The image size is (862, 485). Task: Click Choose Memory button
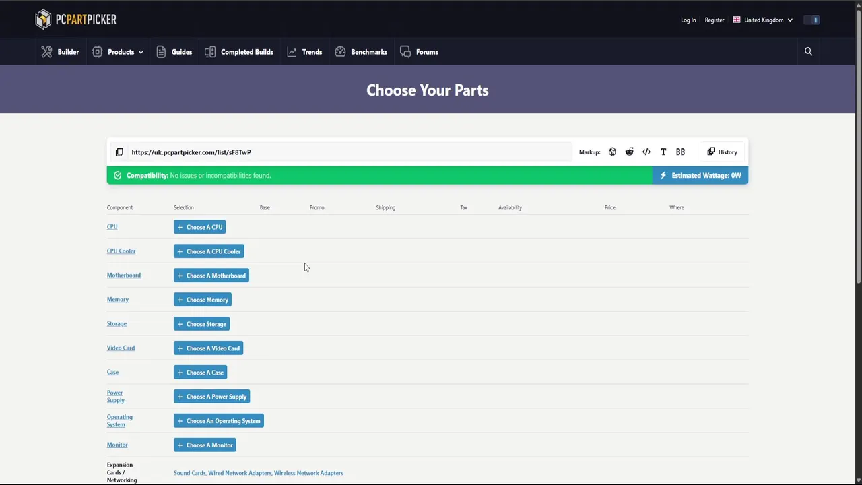pos(203,300)
